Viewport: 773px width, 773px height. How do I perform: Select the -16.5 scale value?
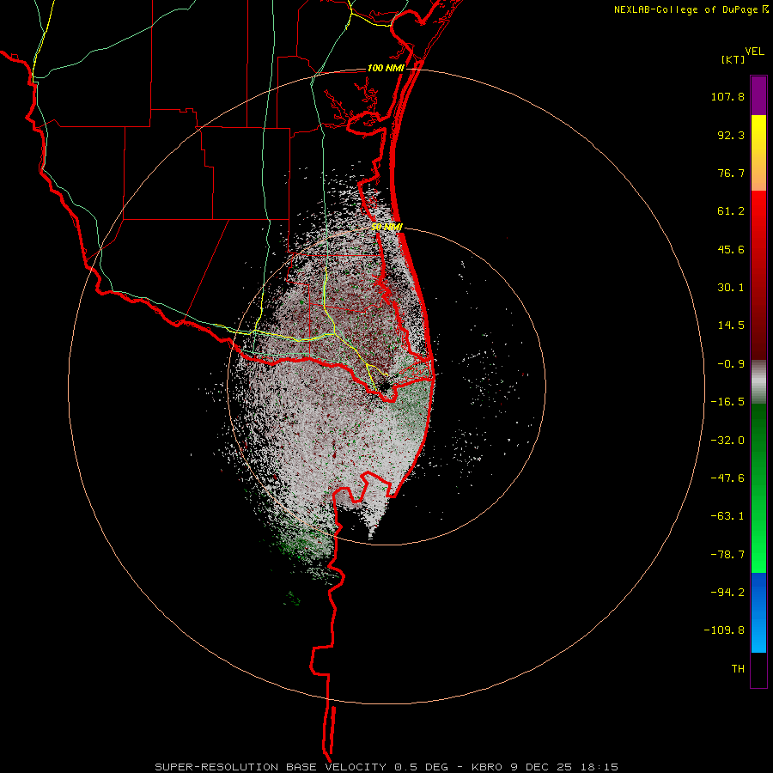pos(727,402)
